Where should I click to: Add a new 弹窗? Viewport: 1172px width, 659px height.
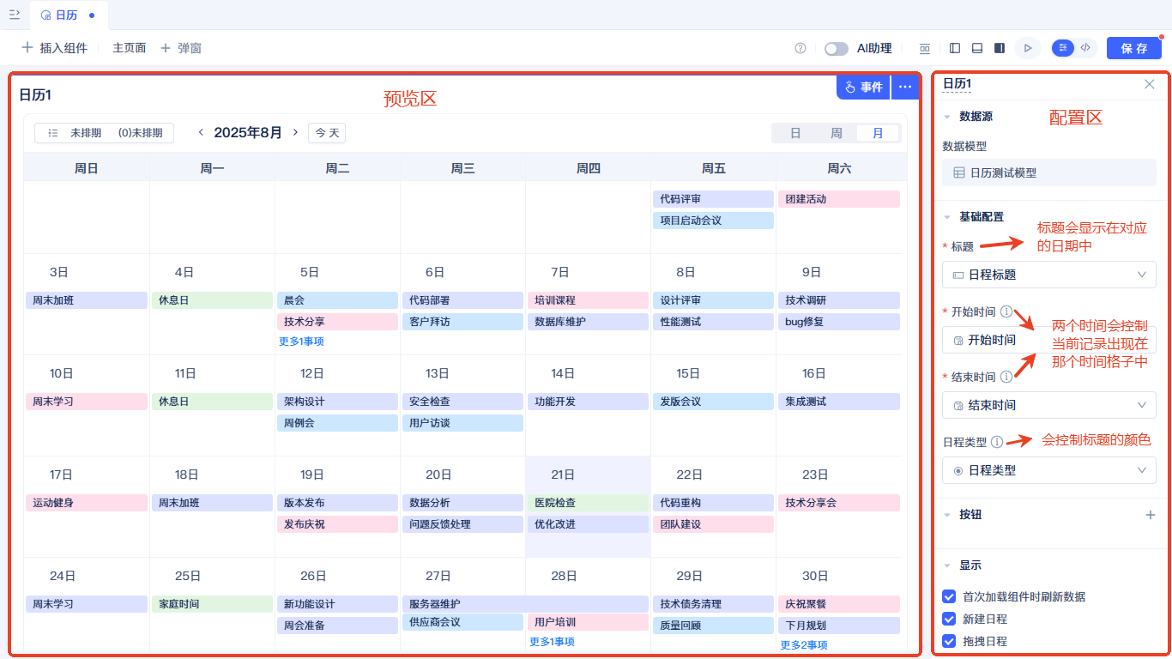[181, 48]
